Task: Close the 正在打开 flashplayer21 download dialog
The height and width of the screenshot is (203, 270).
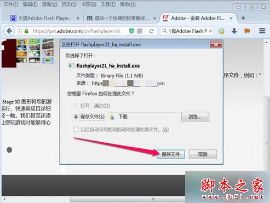Action: 216,44
